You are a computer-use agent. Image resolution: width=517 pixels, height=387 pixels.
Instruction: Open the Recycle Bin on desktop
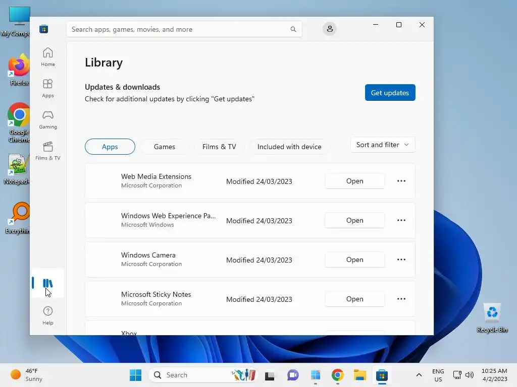492,318
